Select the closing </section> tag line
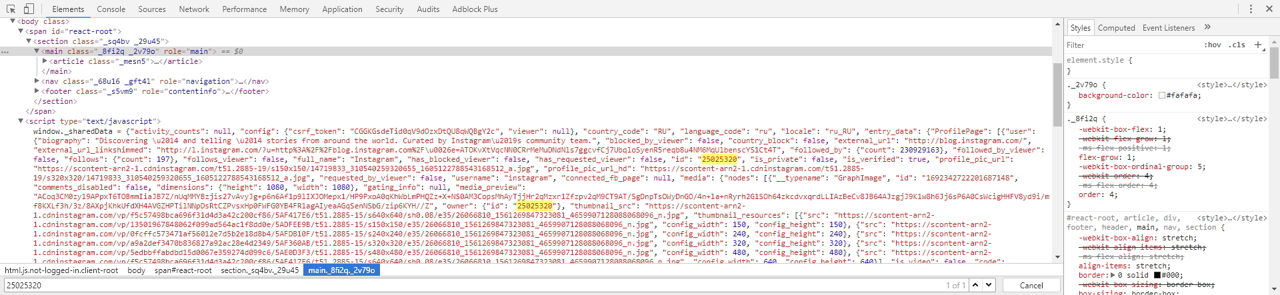The width and height of the screenshot is (1280, 295). (55, 101)
